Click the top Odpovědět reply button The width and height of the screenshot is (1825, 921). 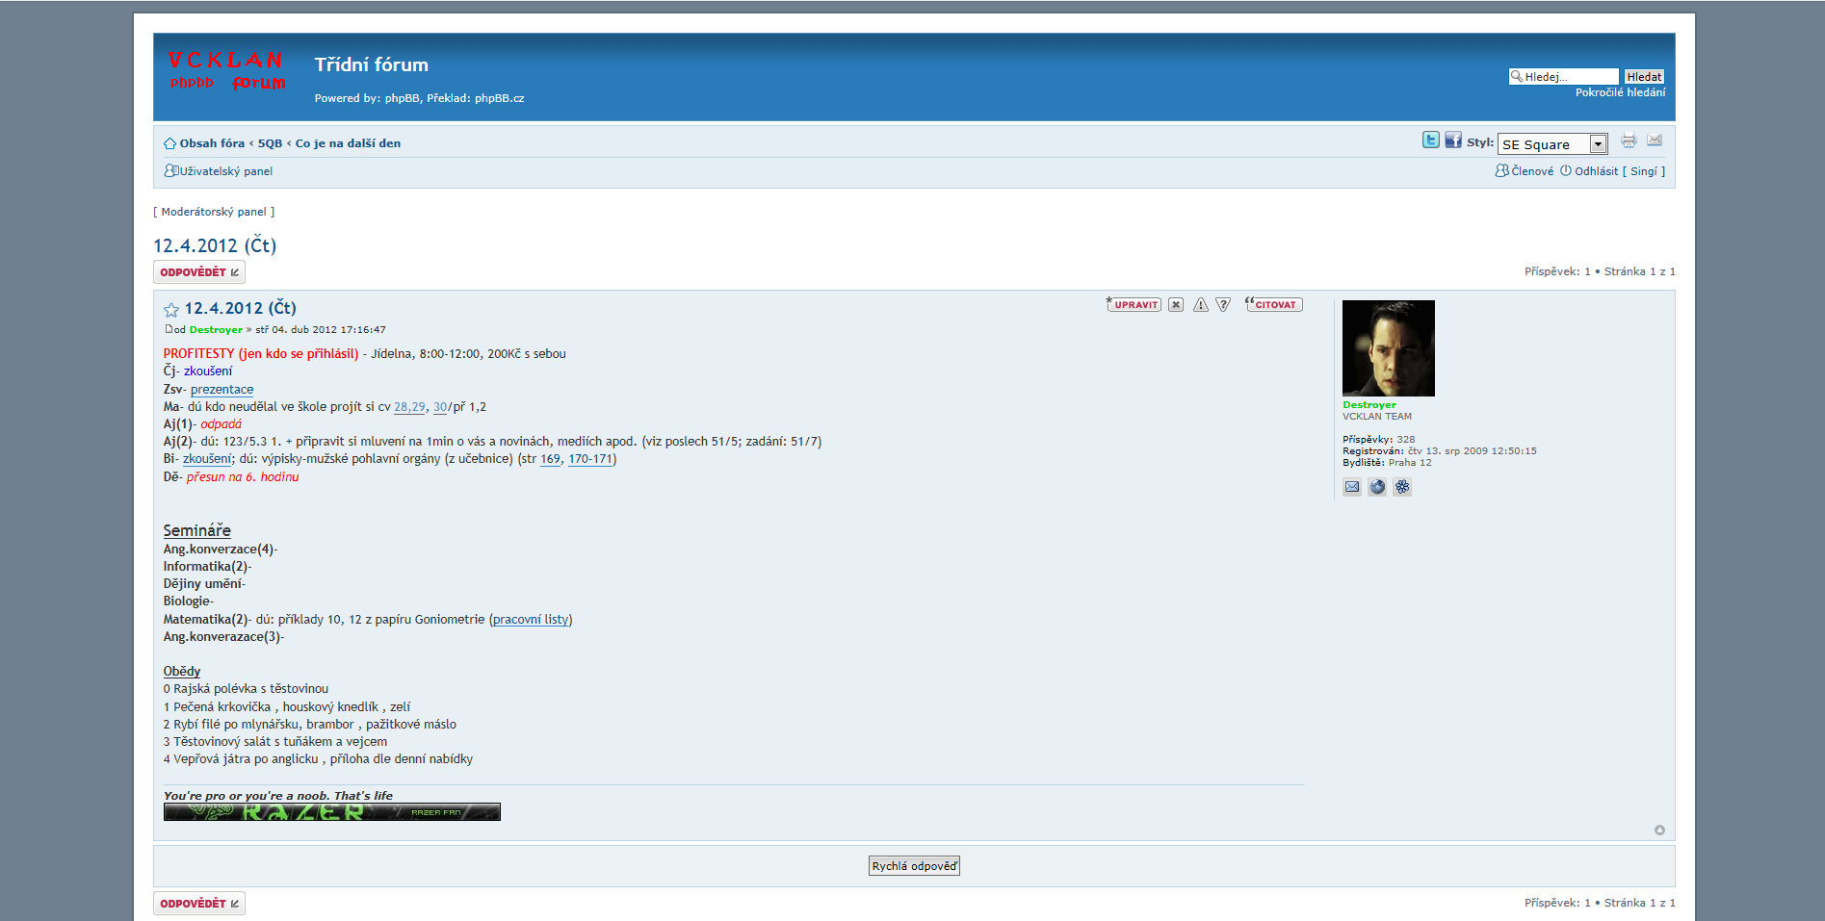click(199, 272)
